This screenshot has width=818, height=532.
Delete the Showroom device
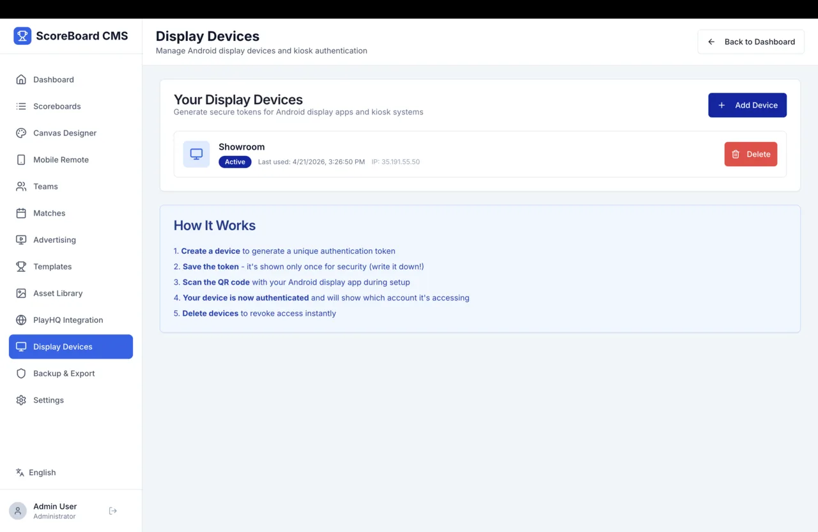click(x=750, y=154)
